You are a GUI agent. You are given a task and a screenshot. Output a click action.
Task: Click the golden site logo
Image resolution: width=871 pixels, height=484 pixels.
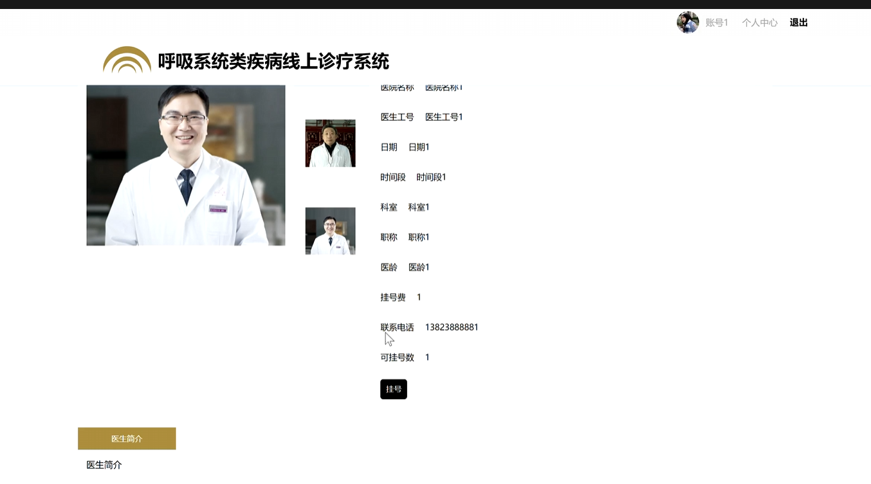tap(127, 59)
